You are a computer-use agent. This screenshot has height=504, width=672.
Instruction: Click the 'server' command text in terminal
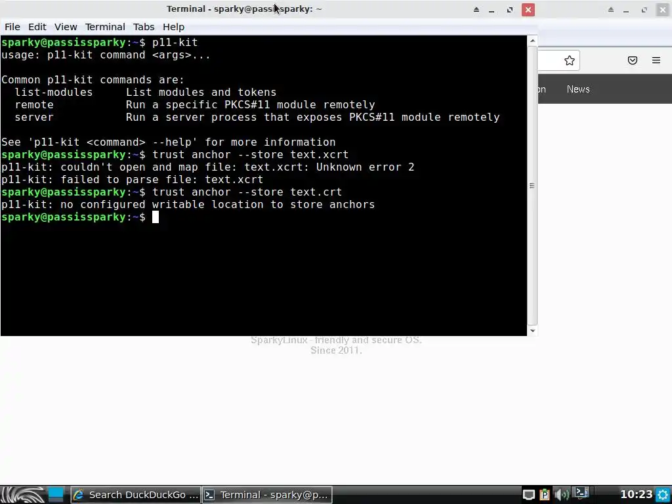(34, 117)
